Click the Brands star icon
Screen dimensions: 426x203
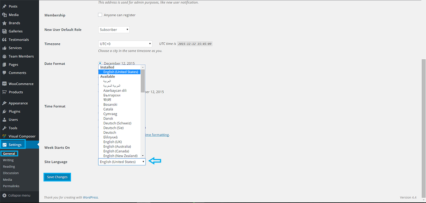click(x=4, y=23)
